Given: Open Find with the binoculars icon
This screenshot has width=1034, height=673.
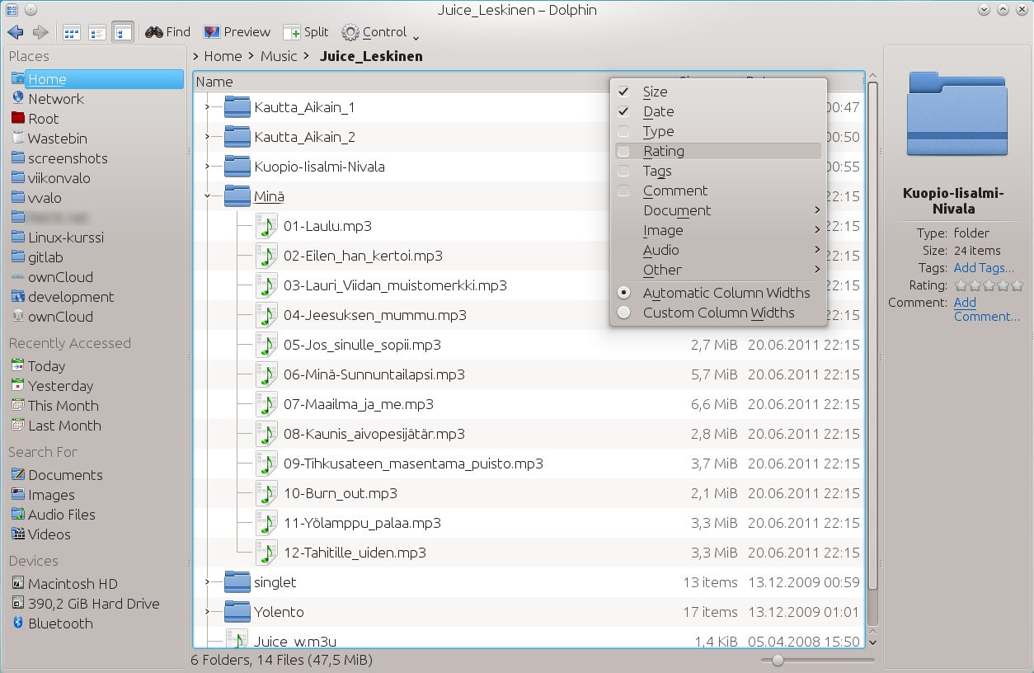Looking at the screenshot, I should coord(167,32).
